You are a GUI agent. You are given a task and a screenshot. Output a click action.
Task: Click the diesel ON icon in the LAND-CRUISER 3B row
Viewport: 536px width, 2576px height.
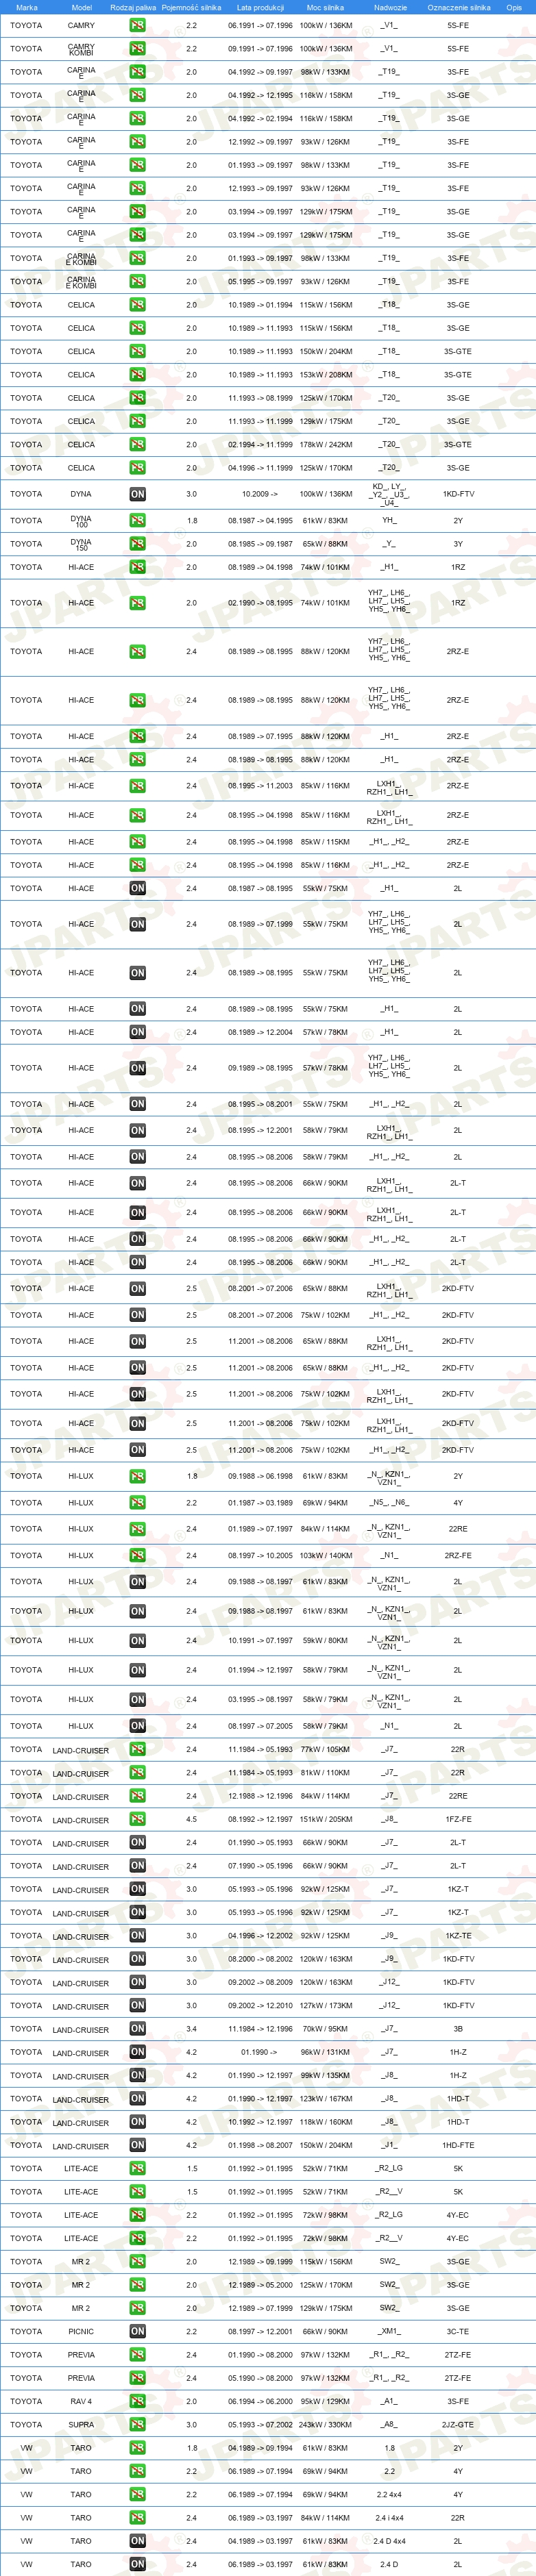point(137,2029)
